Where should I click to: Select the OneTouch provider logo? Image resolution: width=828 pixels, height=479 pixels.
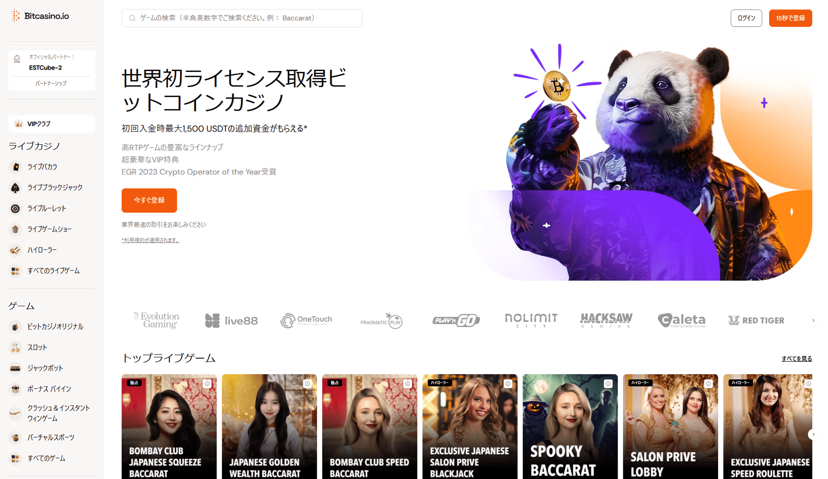pos(306,320)
